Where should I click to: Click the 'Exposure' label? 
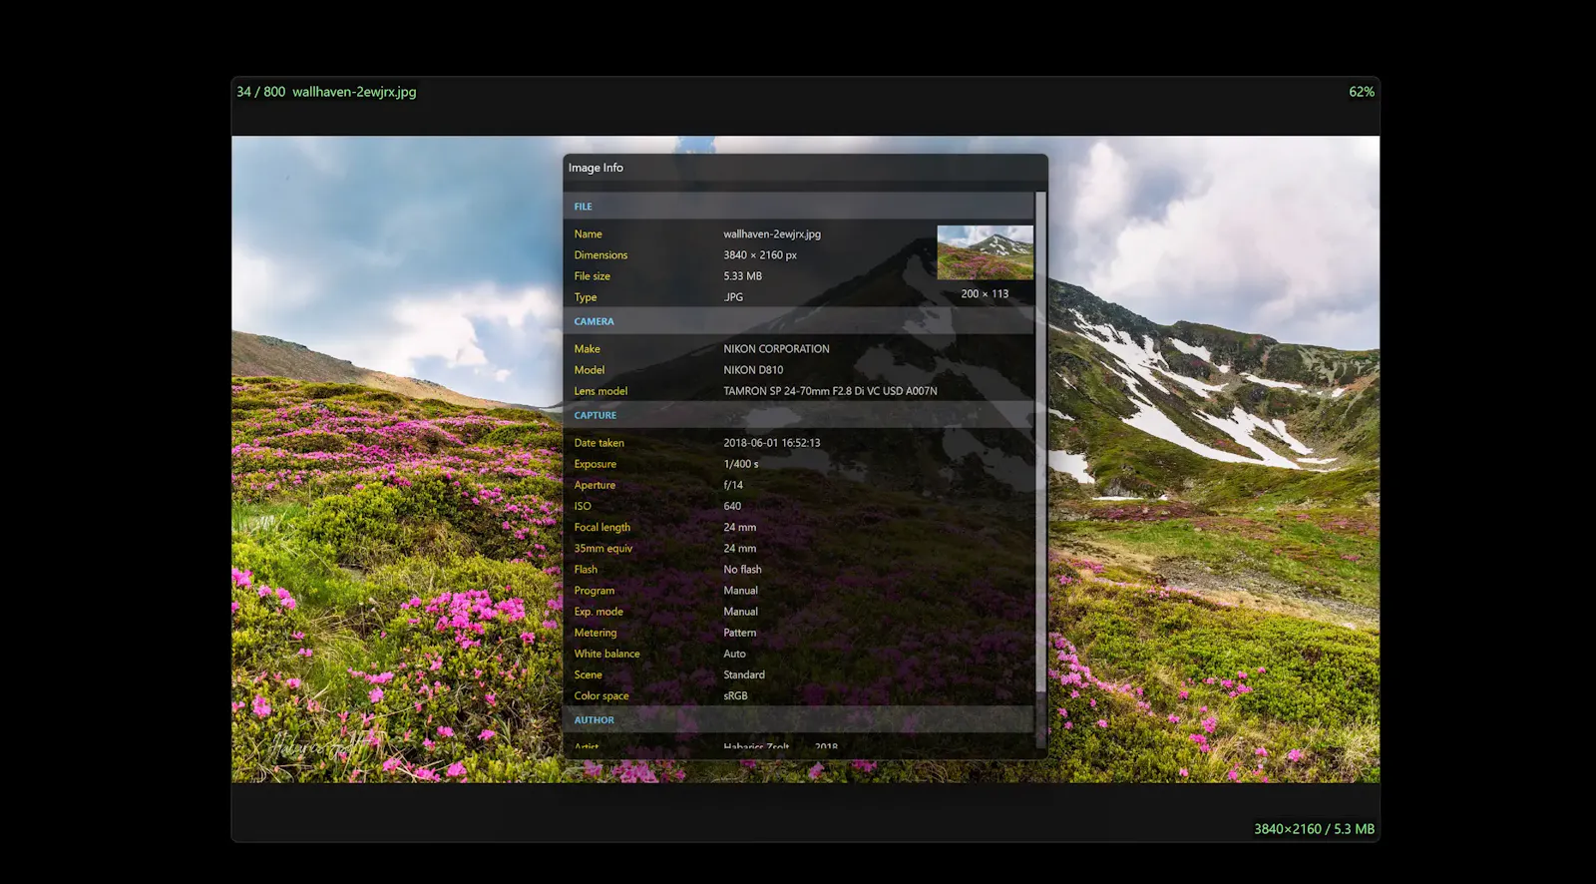596,464
